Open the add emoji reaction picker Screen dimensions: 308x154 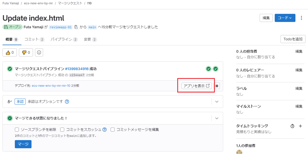click(x=39, y=52)
